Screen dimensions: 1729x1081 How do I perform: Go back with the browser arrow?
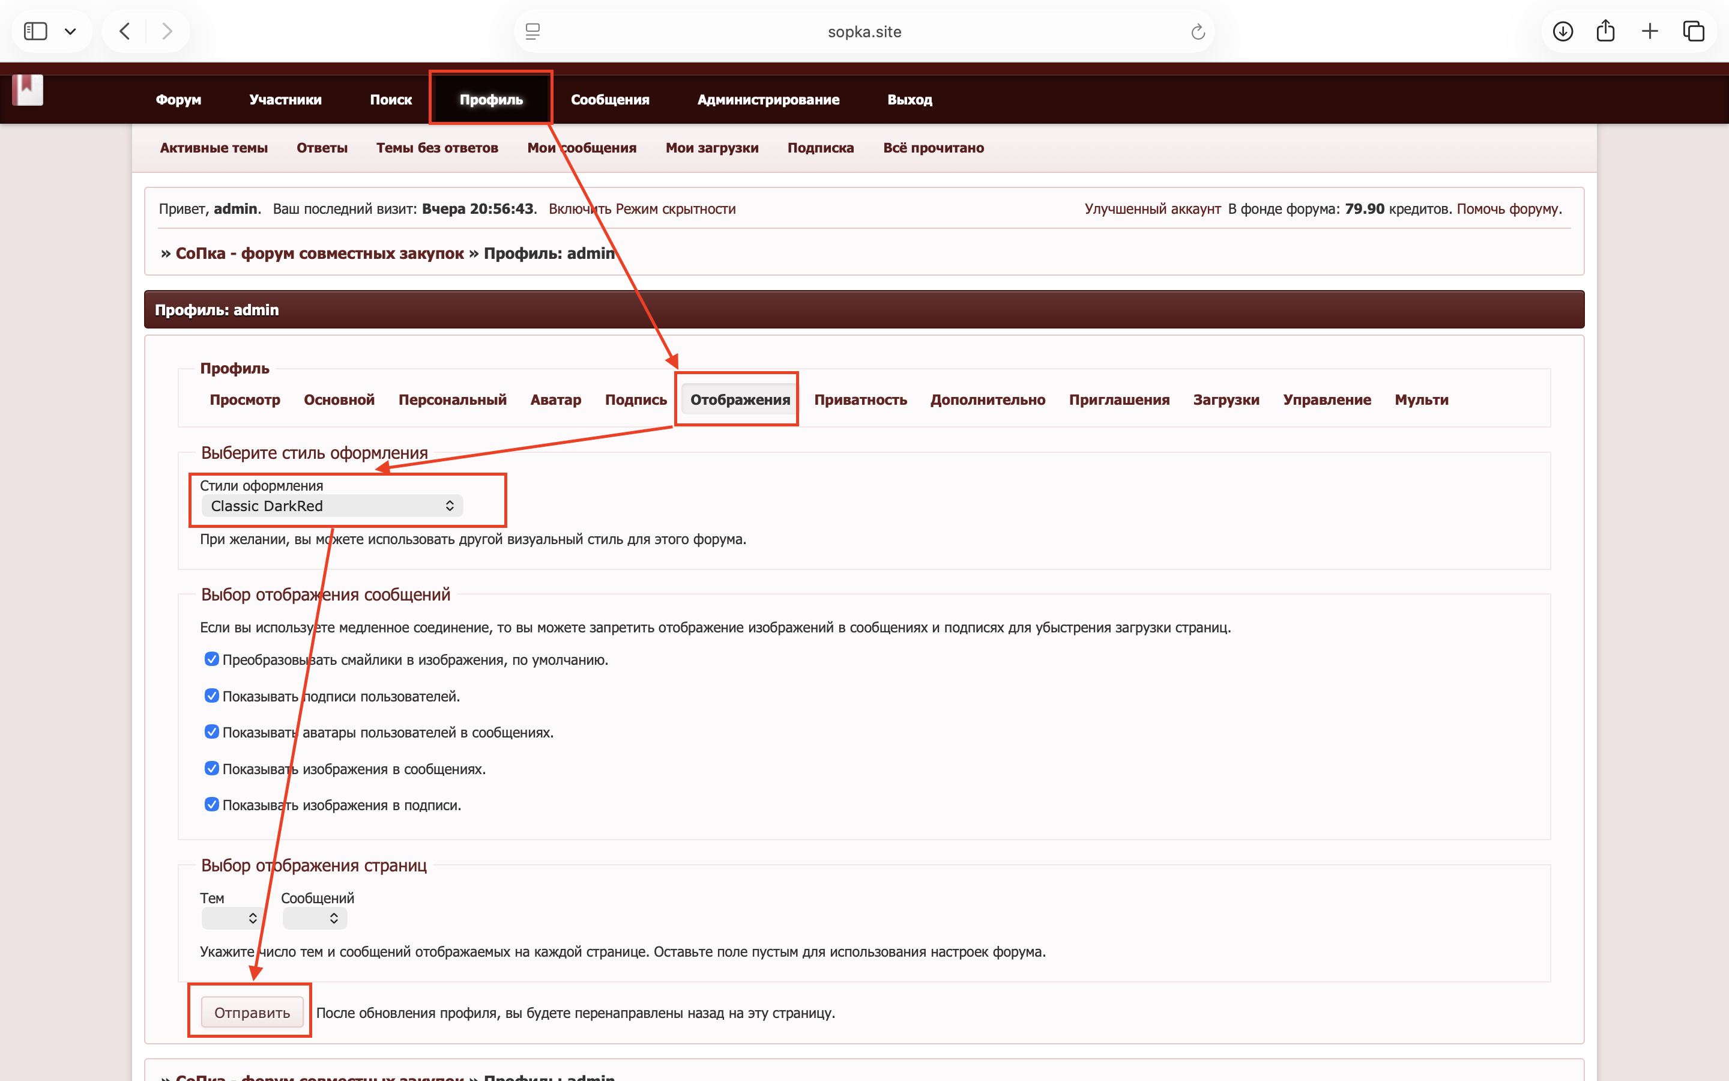125,31
